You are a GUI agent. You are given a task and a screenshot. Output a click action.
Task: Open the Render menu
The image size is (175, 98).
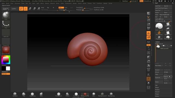pyautogui.click(x=75, y=3)
